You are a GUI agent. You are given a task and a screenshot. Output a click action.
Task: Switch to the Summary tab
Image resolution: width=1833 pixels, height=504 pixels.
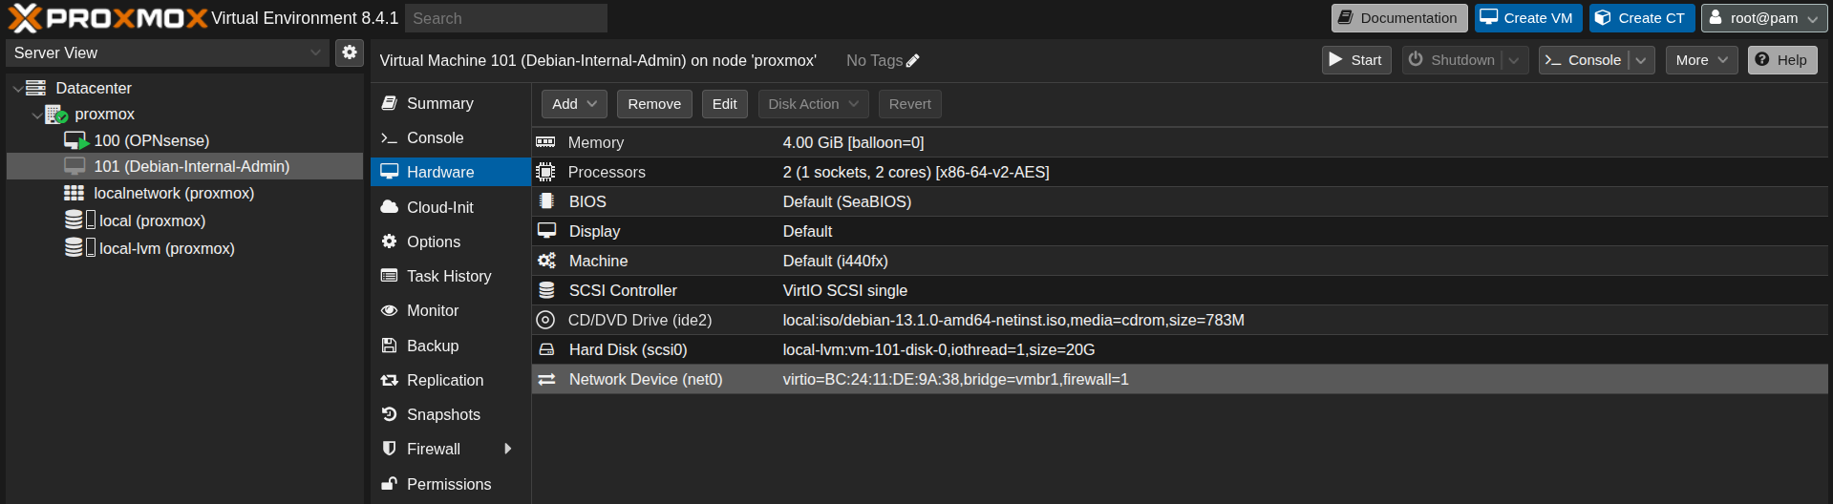(x=439, y=103)
